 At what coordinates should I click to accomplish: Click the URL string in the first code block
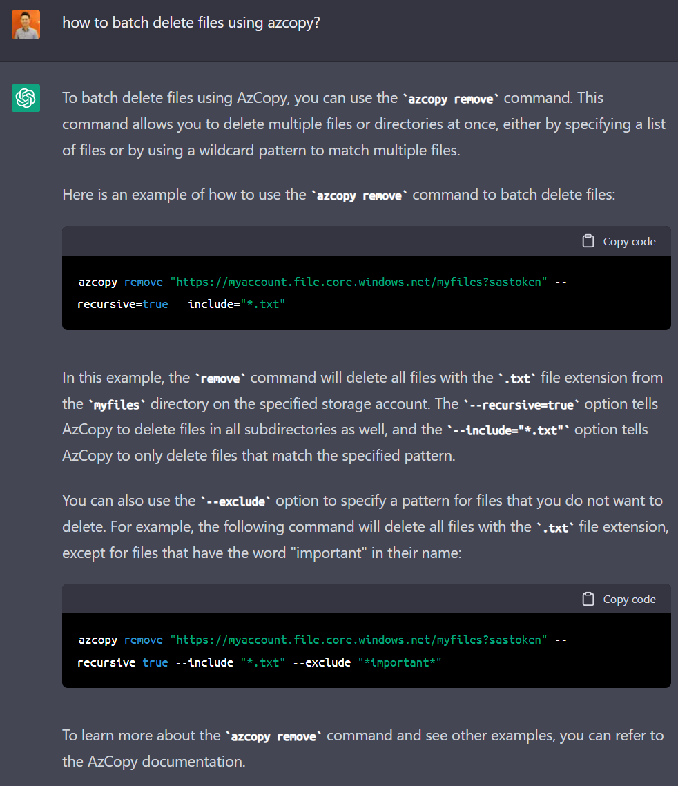tap(358, 282)
